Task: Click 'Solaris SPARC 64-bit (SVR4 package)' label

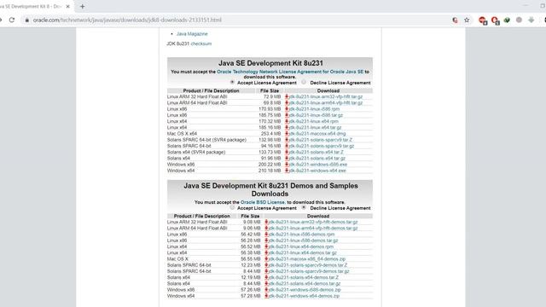Action: pyautogui.click(x=206, y=140)
